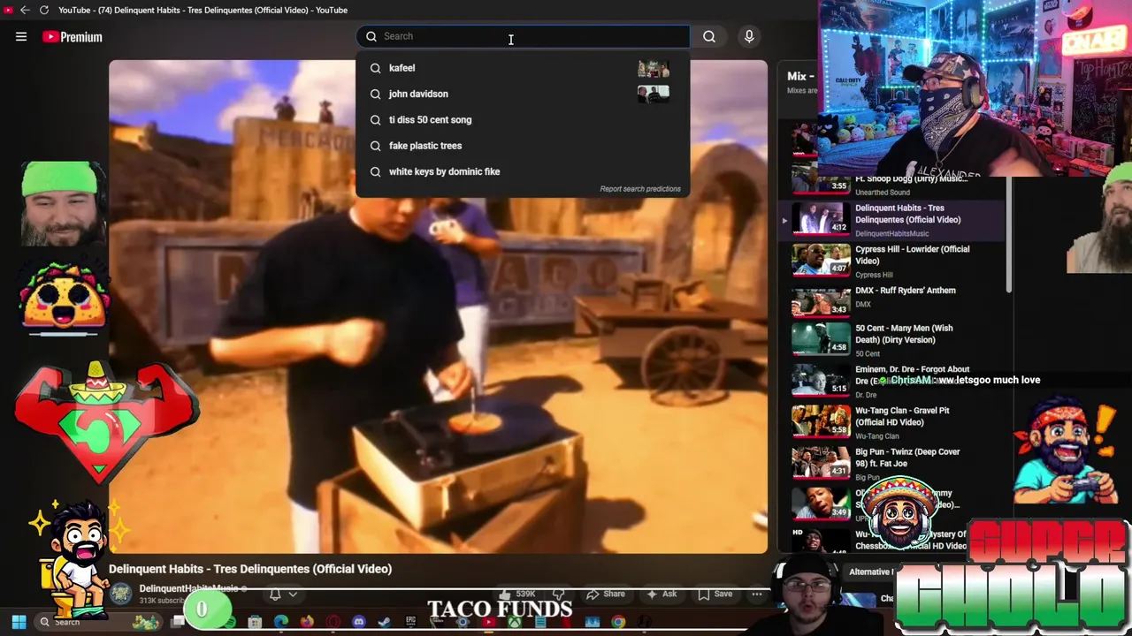Click the currently playing Delinquent Habits playlist entry
This screenshot has width=1132, height=636.
pyautogui.click(x=891, y=219)
